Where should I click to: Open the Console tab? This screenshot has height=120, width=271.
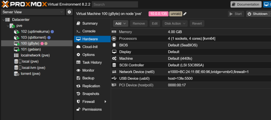click(92, 31)
